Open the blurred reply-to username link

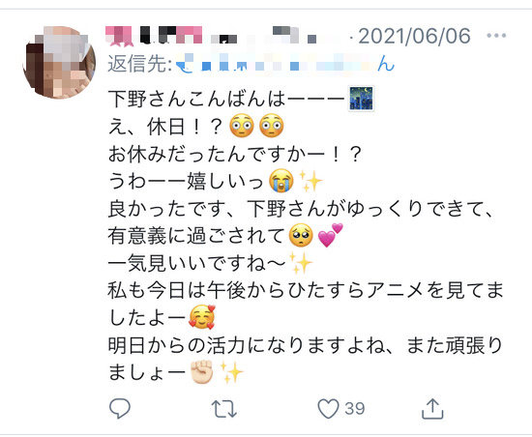(x=285, y=64)
